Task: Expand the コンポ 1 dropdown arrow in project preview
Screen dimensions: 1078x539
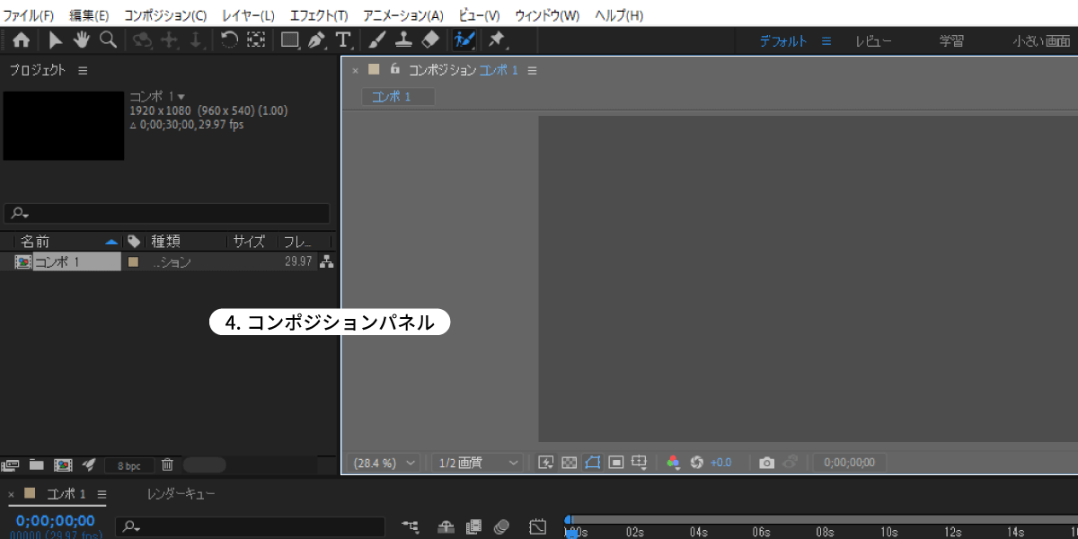Action: (181, 96)
